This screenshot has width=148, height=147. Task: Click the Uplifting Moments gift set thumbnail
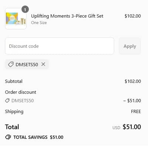[16, 19]
